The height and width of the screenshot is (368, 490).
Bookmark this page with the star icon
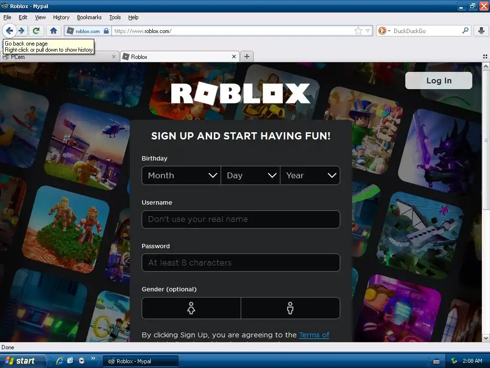(x=358, y=31)
